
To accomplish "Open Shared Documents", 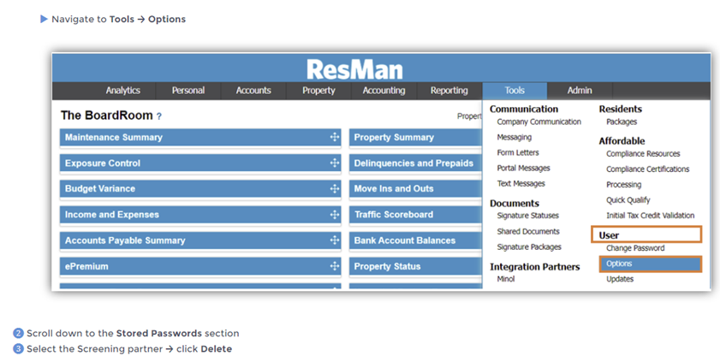I will click(x=528, y=231).
